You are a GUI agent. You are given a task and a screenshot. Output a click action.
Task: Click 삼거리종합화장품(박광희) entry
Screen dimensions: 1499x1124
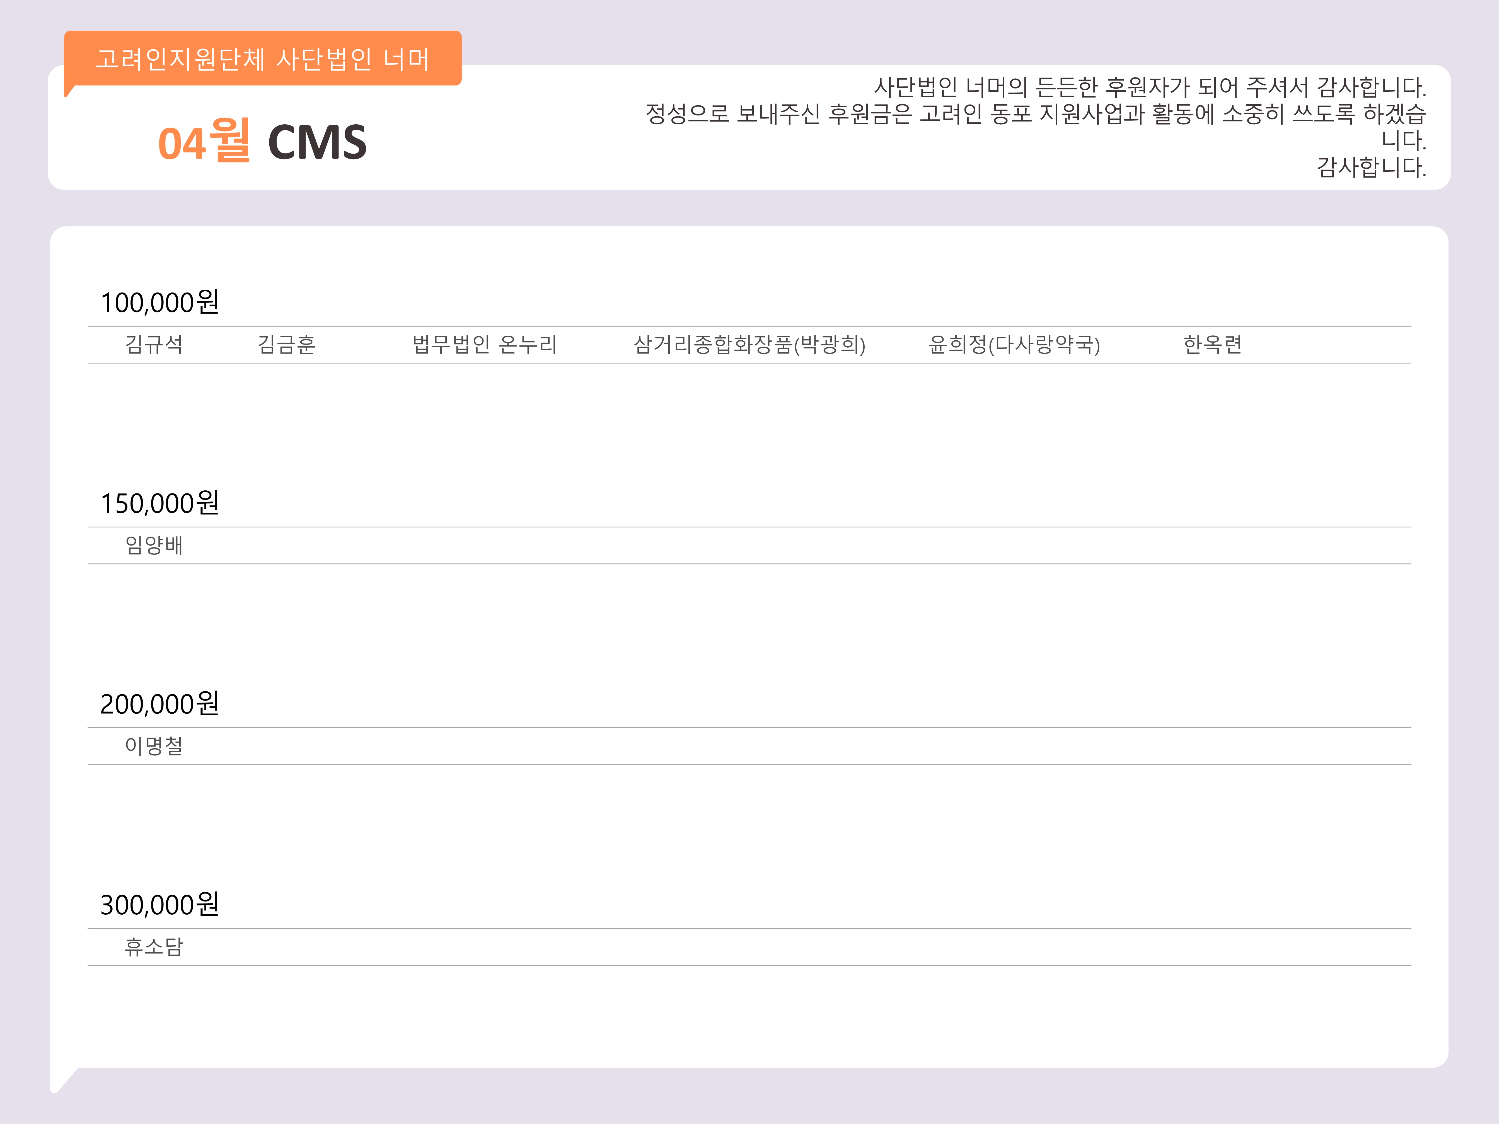coord(749,345)
